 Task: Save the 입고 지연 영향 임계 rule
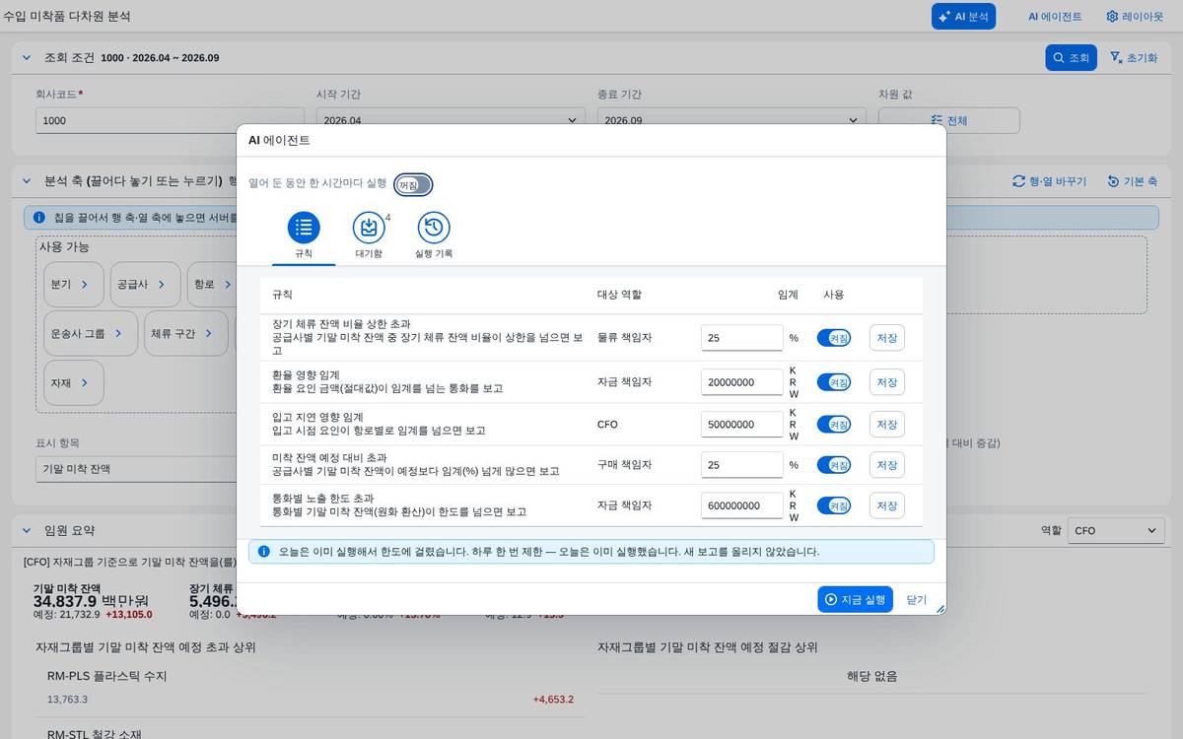[886, 424]
